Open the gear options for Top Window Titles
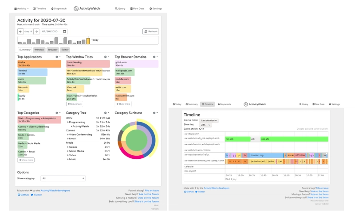Screen dimensions: 355x219 (x=106, y=57)
